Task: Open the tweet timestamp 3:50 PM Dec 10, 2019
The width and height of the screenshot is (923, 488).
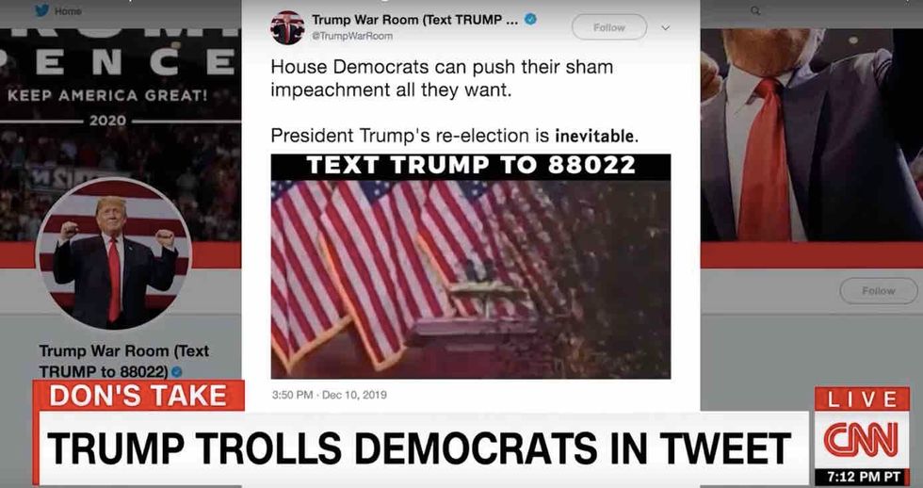Action: tap(329, 395)
